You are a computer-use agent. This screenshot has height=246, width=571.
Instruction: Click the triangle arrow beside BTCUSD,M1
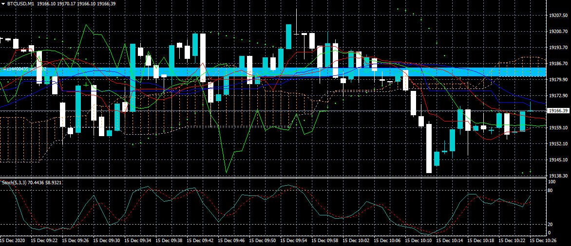(x=3, y=3)
